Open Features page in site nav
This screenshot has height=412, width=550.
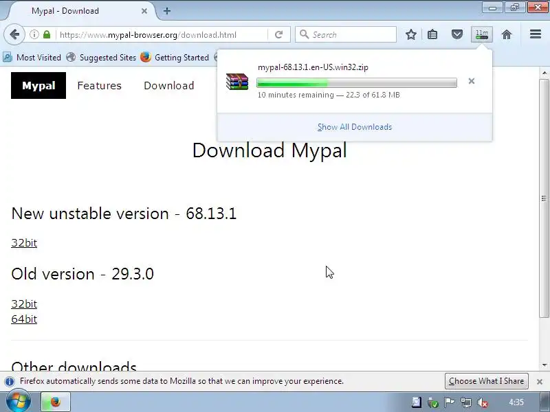click(x=99, y=85)
